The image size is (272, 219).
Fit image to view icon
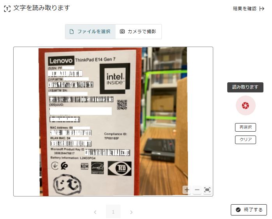pyautogui.click(x=207, y=190)
